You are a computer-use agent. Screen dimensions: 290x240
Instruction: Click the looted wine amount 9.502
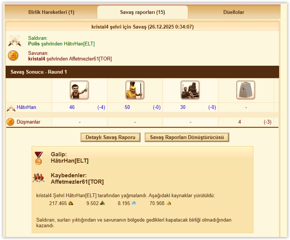(92, 203)
